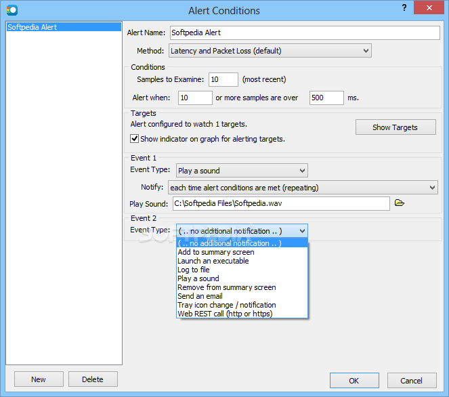Choose 'Tray icon change / notification' option
Image resolution: width=449 pixels, height=397 pixels.
pyautogui.click(x=242, y=305)
